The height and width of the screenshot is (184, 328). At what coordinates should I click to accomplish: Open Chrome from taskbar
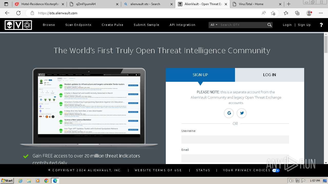coord(46,181)
